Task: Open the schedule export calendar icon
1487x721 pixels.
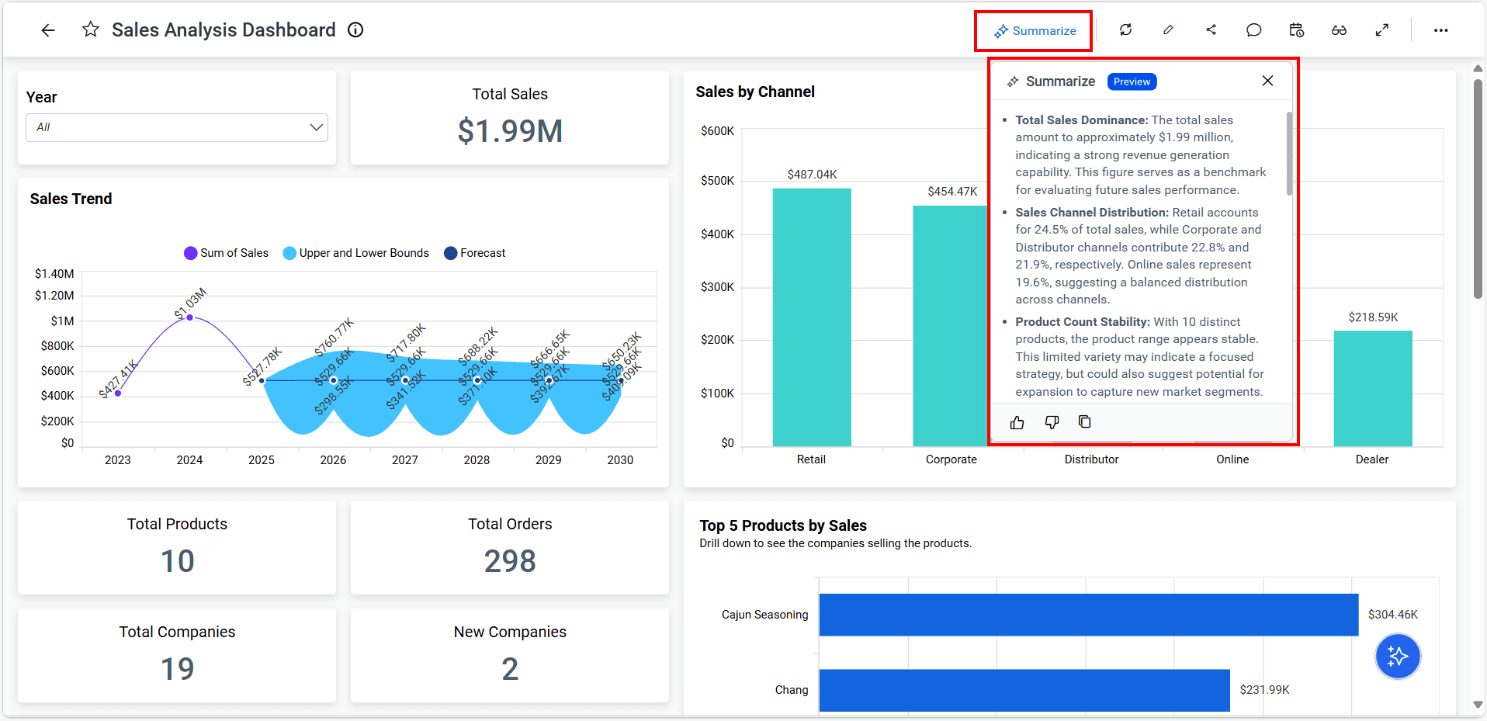Action: (1296, 29)
